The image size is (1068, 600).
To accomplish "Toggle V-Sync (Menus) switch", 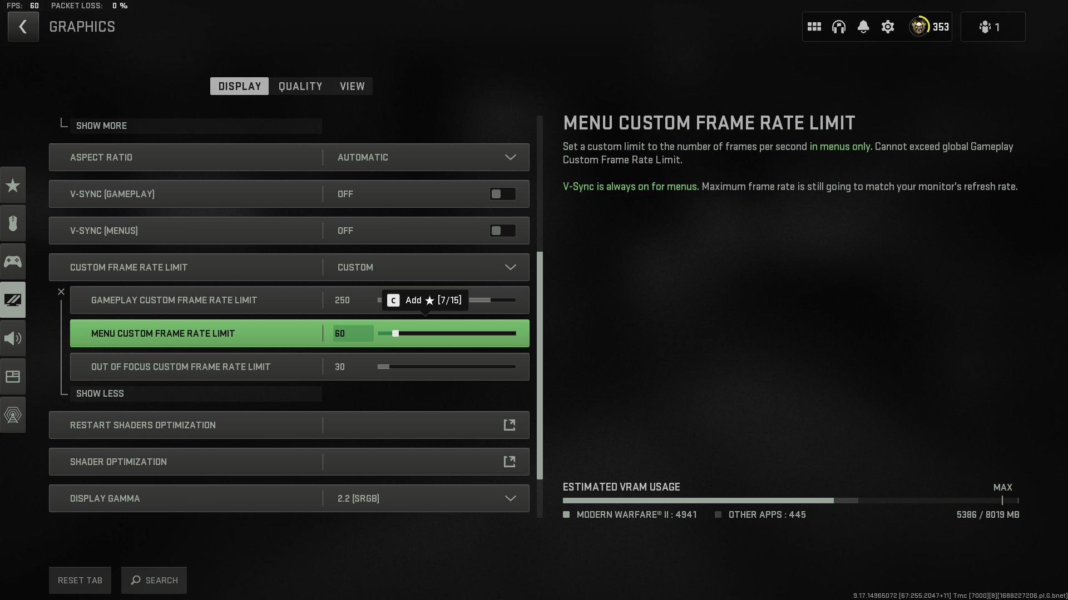I will click(502, 231).
